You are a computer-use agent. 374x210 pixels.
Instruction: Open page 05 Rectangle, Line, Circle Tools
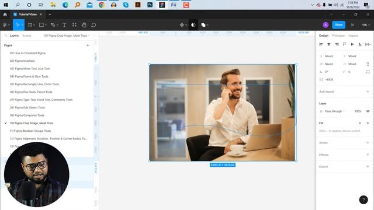tap(34, 84)
